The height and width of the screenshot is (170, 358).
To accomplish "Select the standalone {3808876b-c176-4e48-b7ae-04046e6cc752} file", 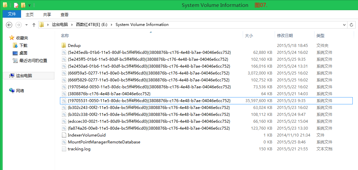I will pos(207,94).
